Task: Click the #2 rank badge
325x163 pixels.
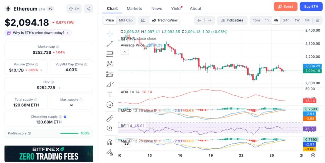Action: (x=50, y=9)
